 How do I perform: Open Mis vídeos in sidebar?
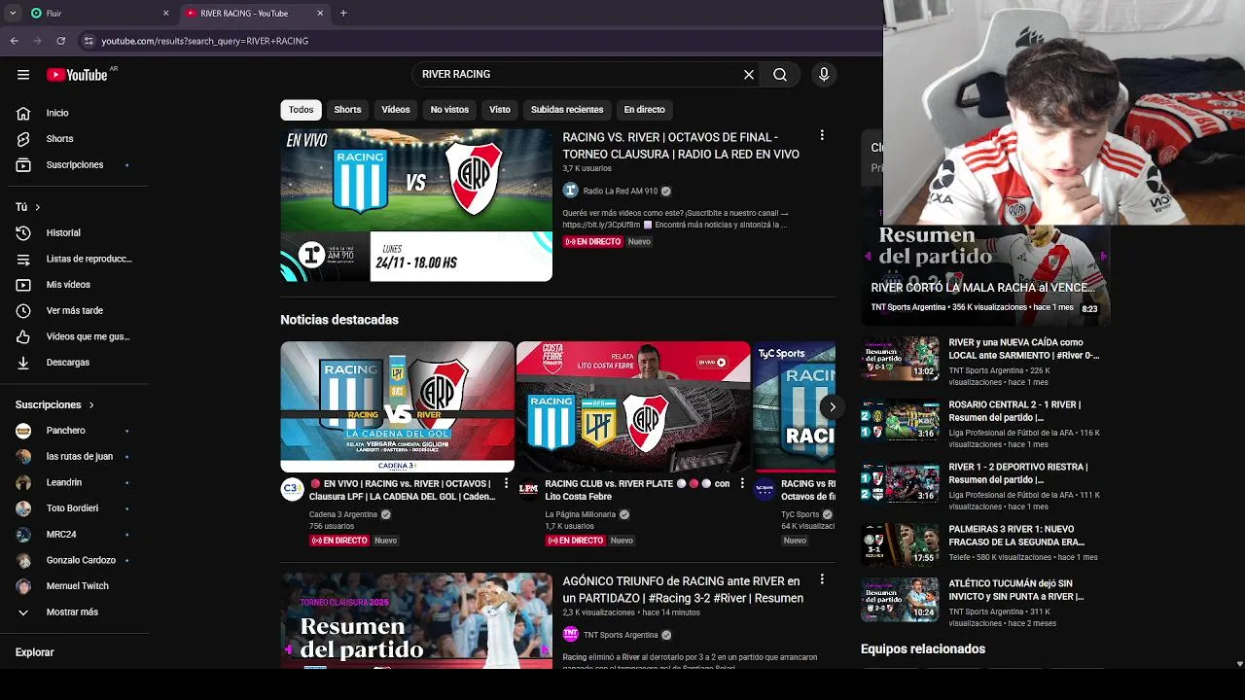(70, 285)
